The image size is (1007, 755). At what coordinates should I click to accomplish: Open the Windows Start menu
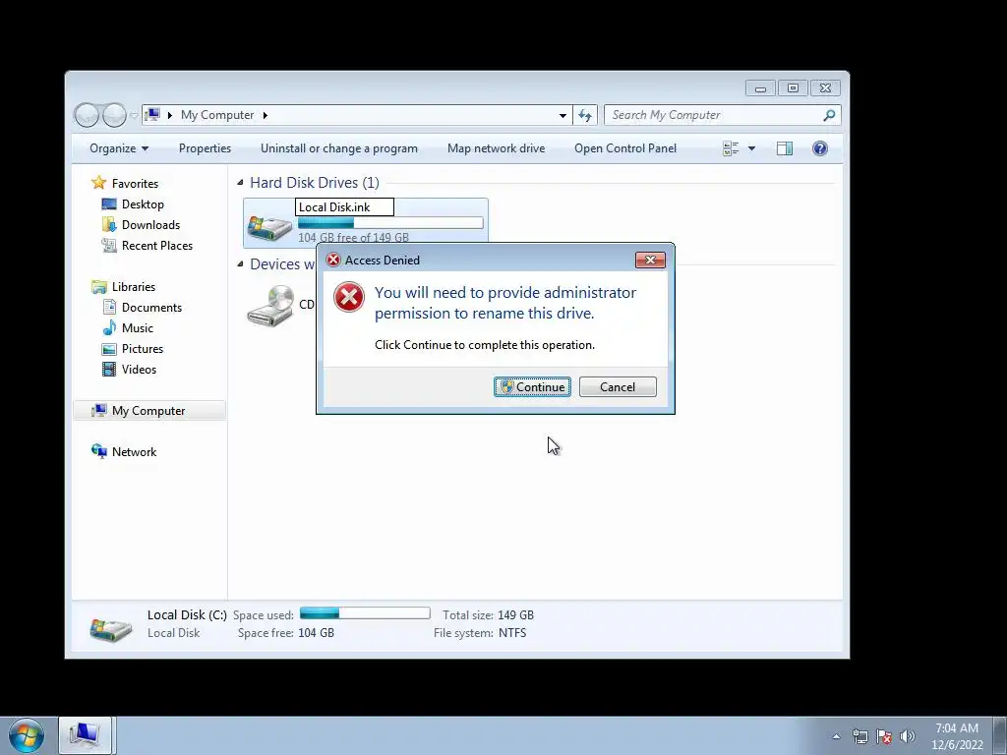click(27, 735)
